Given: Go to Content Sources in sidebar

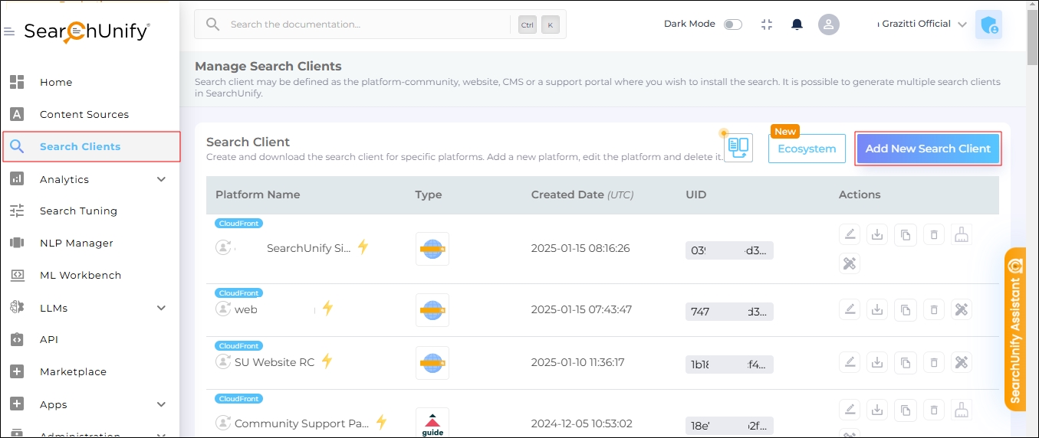Looking at the screenshot, I should coord(84,114).
